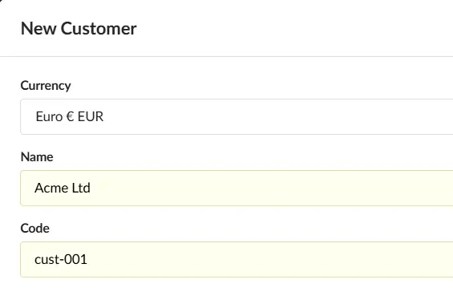The height and width of the screenshot is (292, 453).
Task: Click the Name field label
Action: 37,157
